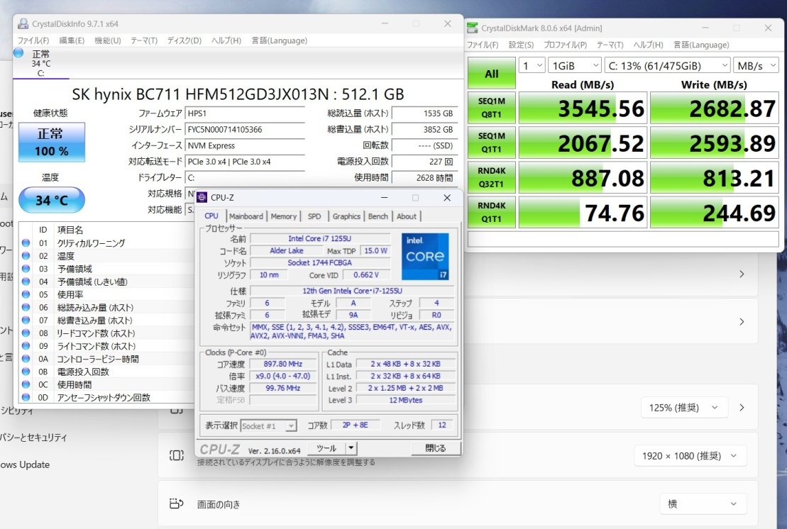Open the MB/s unit dropdown
The image size is (787, 529).
(x=756, y=65)
